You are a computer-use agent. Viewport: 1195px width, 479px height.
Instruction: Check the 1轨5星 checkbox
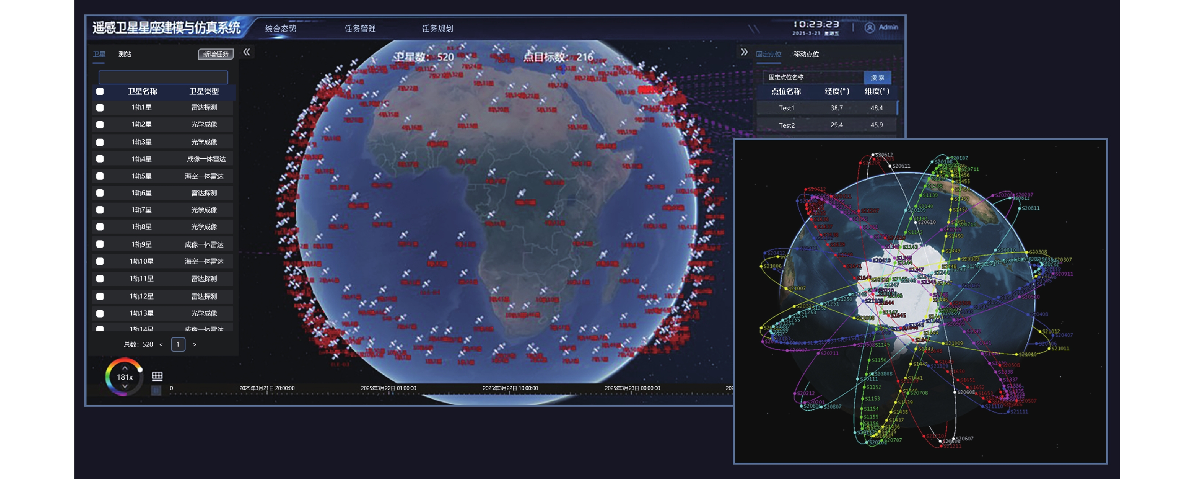[100, 176]
